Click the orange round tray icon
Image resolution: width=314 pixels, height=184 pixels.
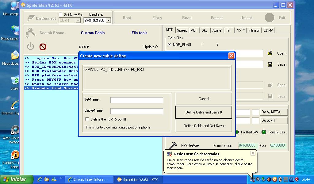(x=275, y=179)
